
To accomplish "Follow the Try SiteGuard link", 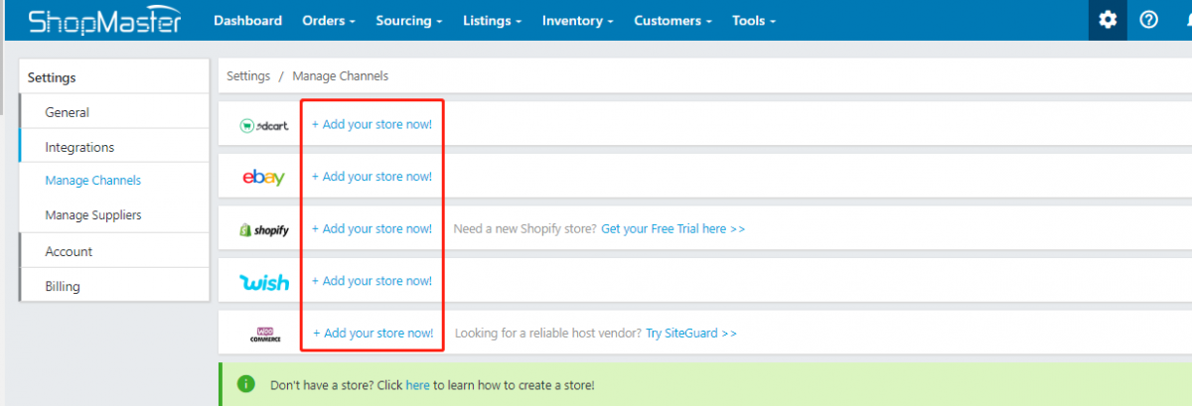I will (x=690, y=334).
